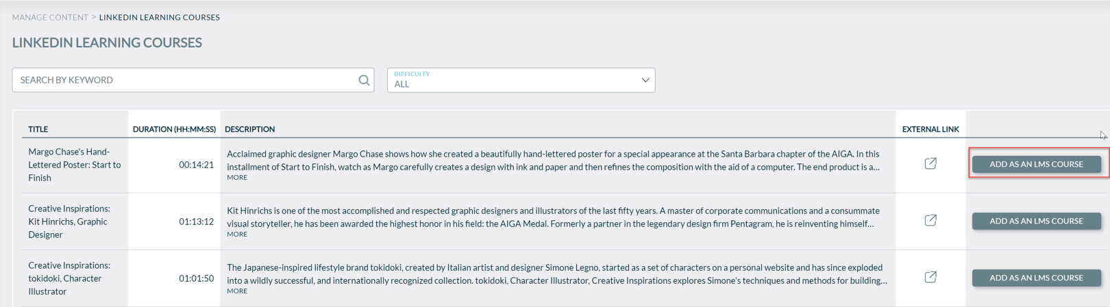Image resolution: width=1110 pixels, height=307 pixels.
Task: Click the External Link column header
Action: (930, 129)
